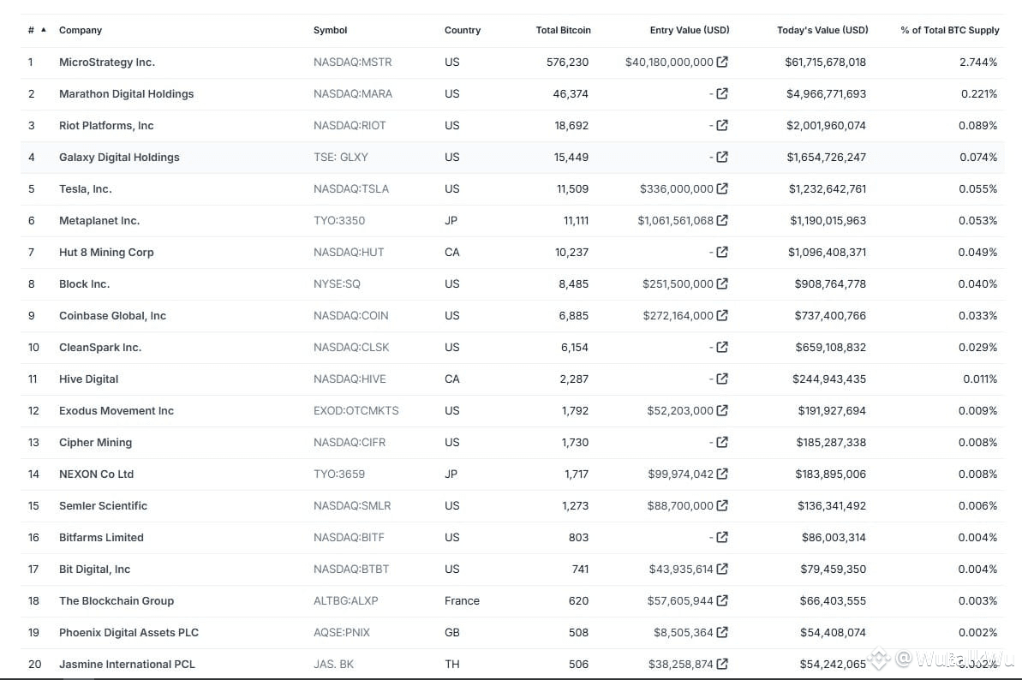
Task: Sort by % of Total BTC Supply header
Action: (950, 30)
